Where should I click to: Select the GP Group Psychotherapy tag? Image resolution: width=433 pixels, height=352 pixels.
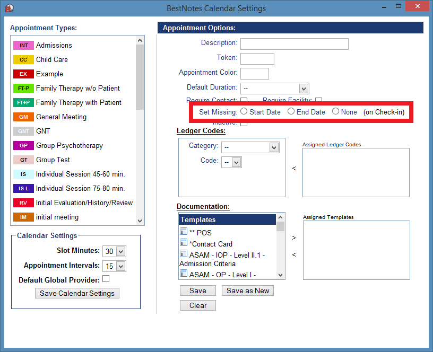(x=23, y=146)
